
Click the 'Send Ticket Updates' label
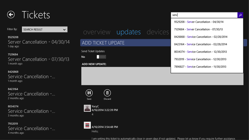(x=93, y=51)
